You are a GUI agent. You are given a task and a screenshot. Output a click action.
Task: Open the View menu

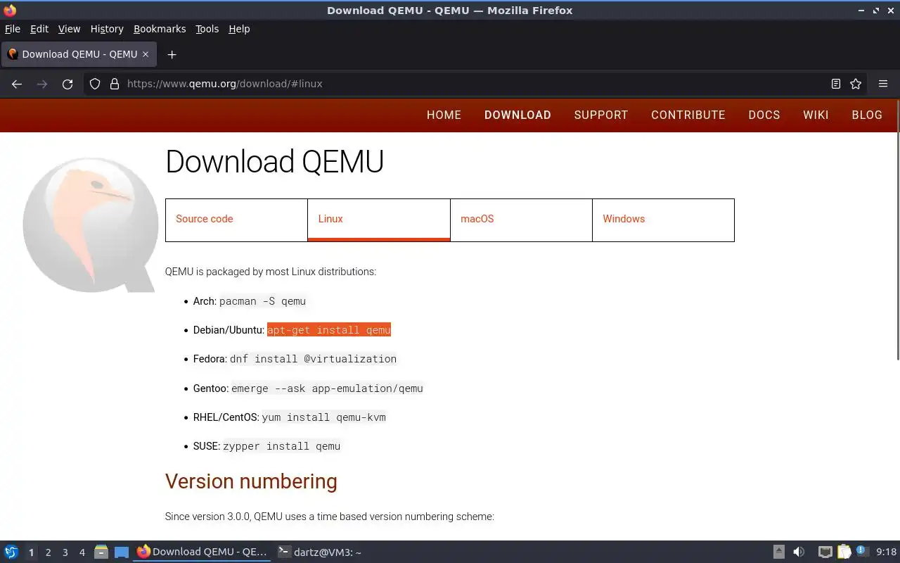click(69, 29)
